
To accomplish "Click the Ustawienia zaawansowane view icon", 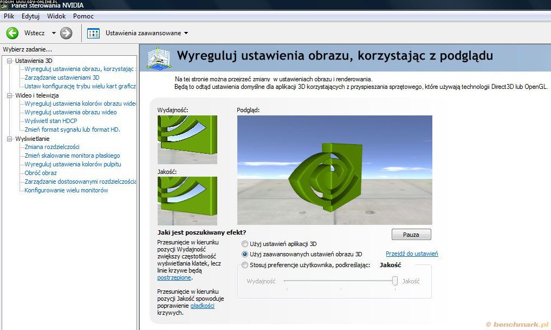I will tap(93, 33).
